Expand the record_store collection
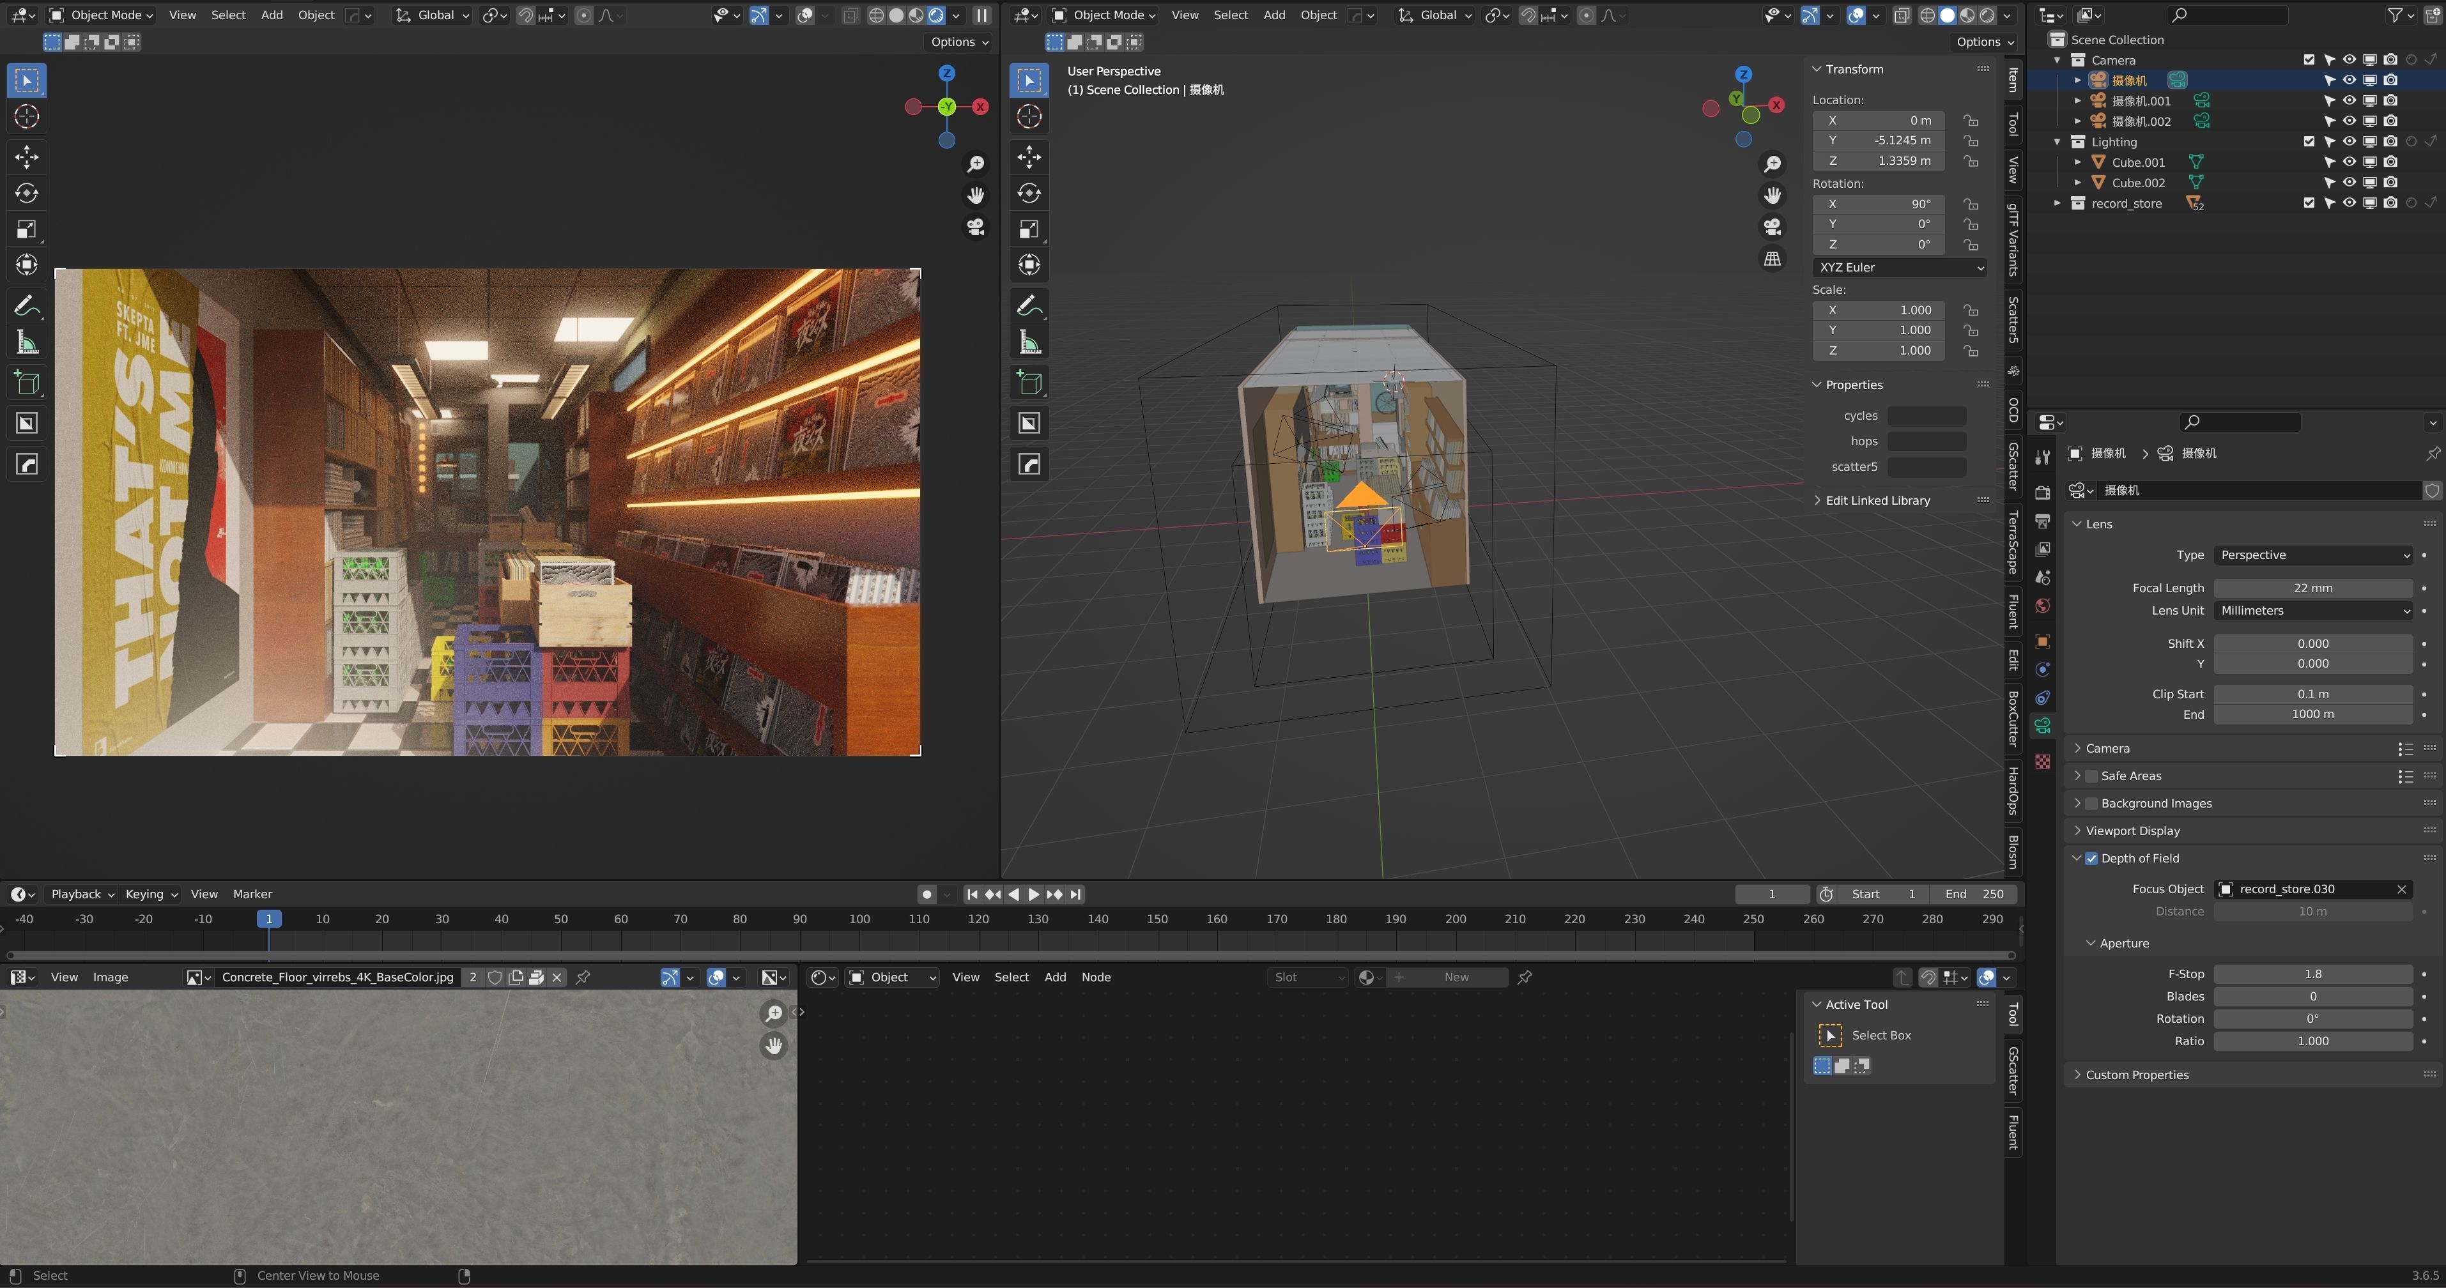This screenshot has width=2446, height=1288. coord(2058,203)
